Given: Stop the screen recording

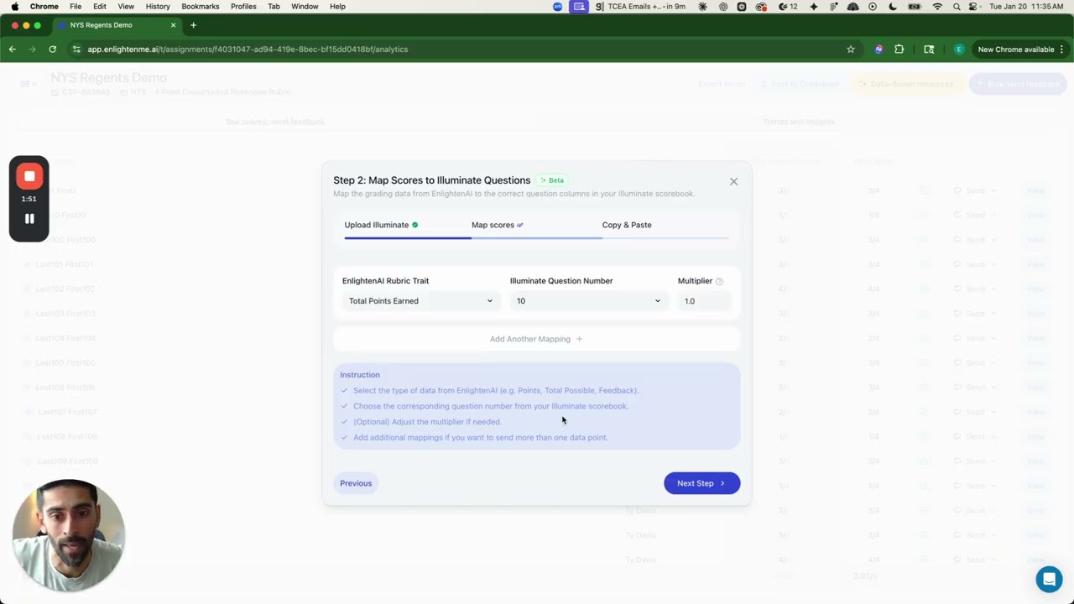Looking at the screenshot, I should 29,176.
